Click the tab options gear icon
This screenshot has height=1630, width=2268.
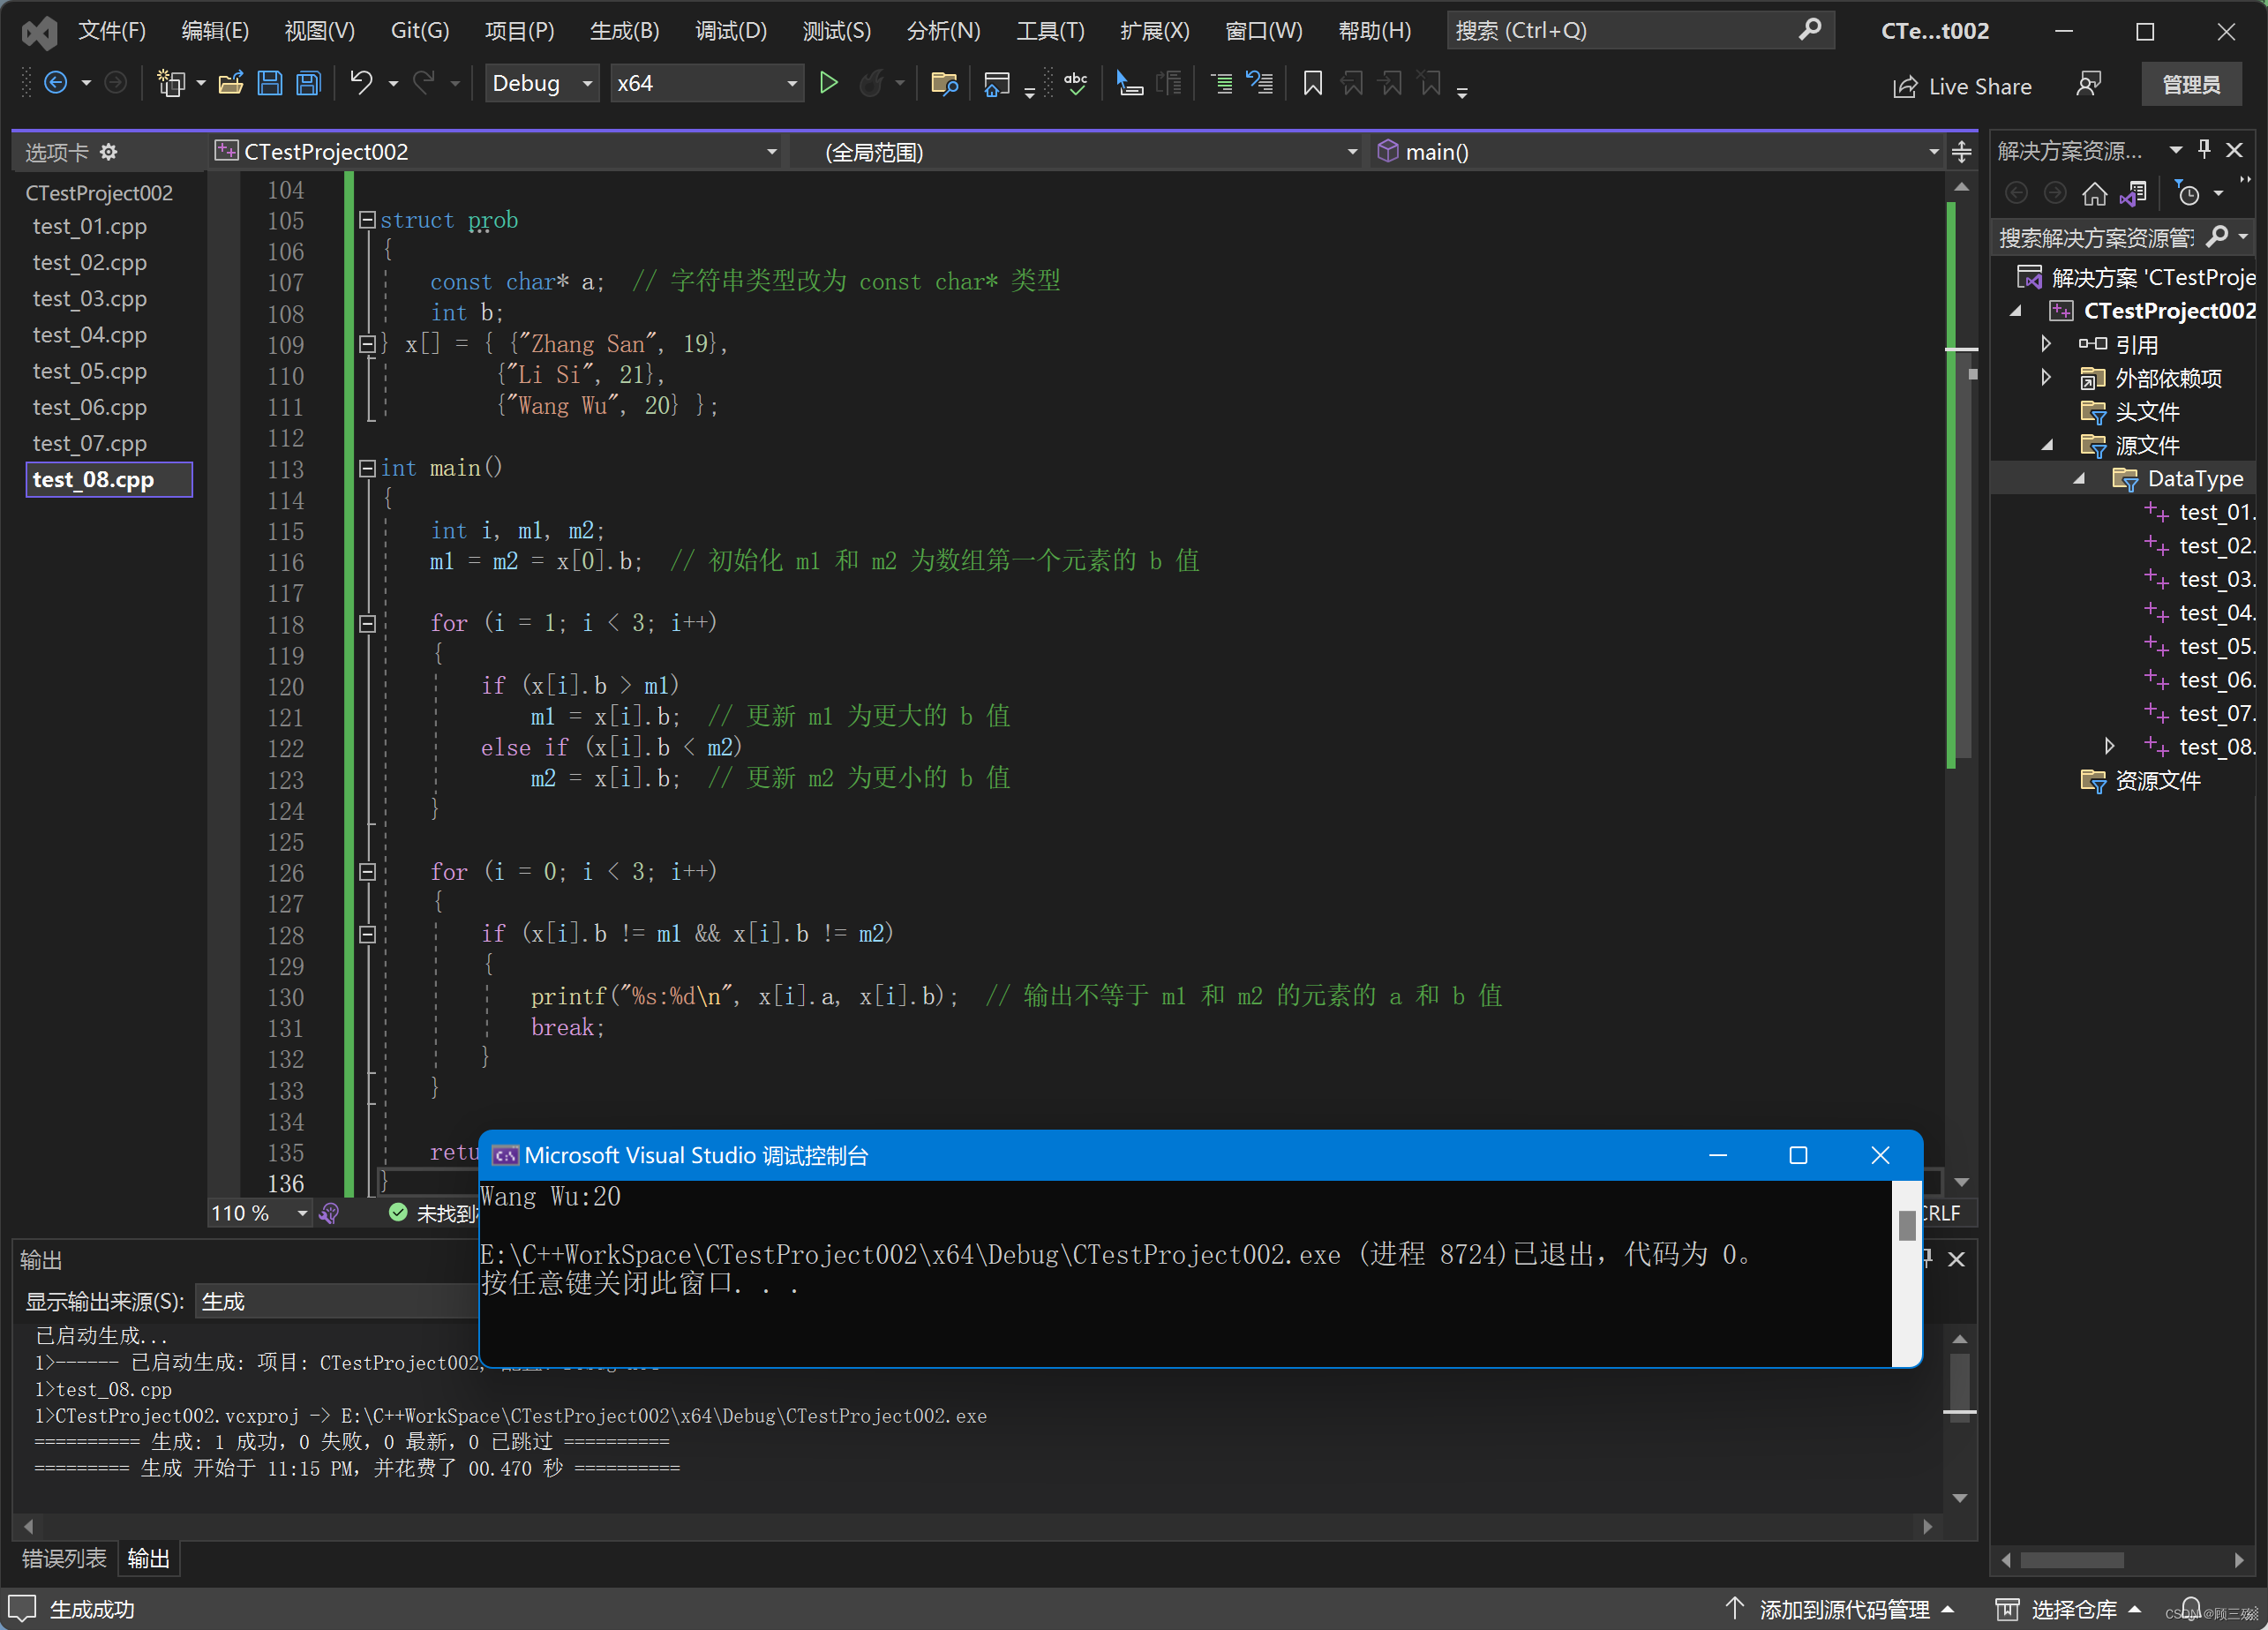point(109,152)
